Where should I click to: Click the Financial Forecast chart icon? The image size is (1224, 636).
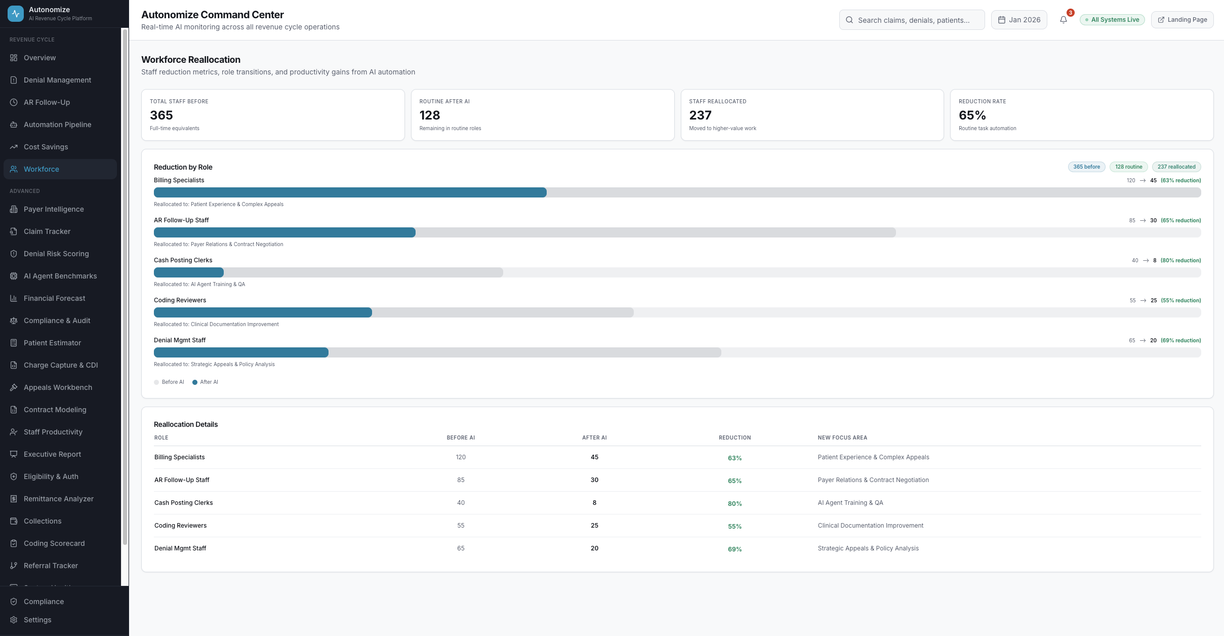[x=14, y=298]
